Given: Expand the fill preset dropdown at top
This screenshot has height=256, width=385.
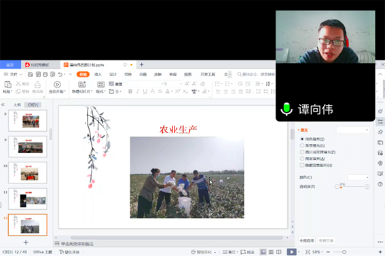Looking at the screenshot, I should [352, 130].
